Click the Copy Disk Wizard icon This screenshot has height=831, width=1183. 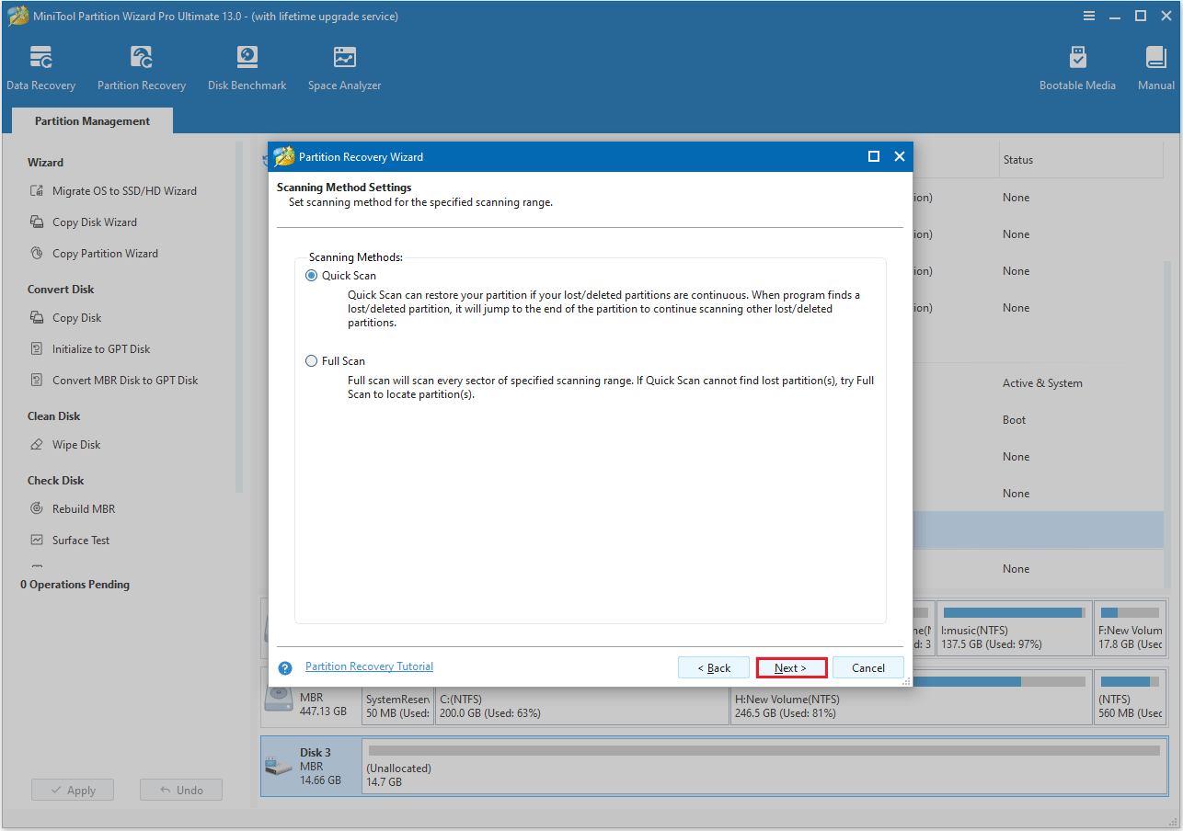[x=37, y=222]
